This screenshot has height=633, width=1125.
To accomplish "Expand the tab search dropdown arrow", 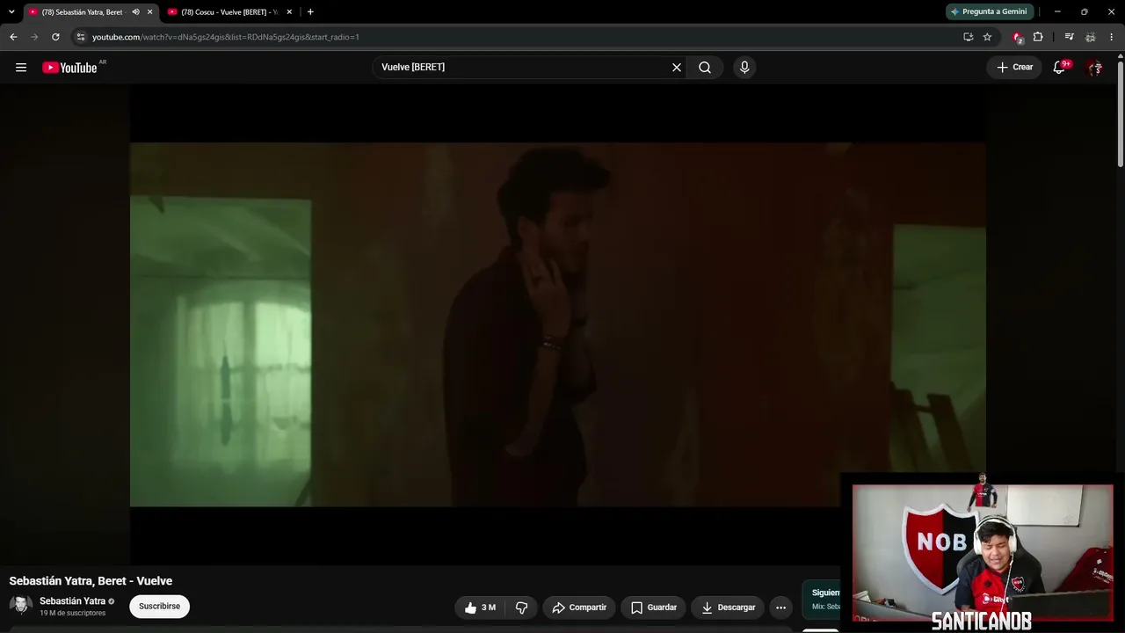I will 11,12.
